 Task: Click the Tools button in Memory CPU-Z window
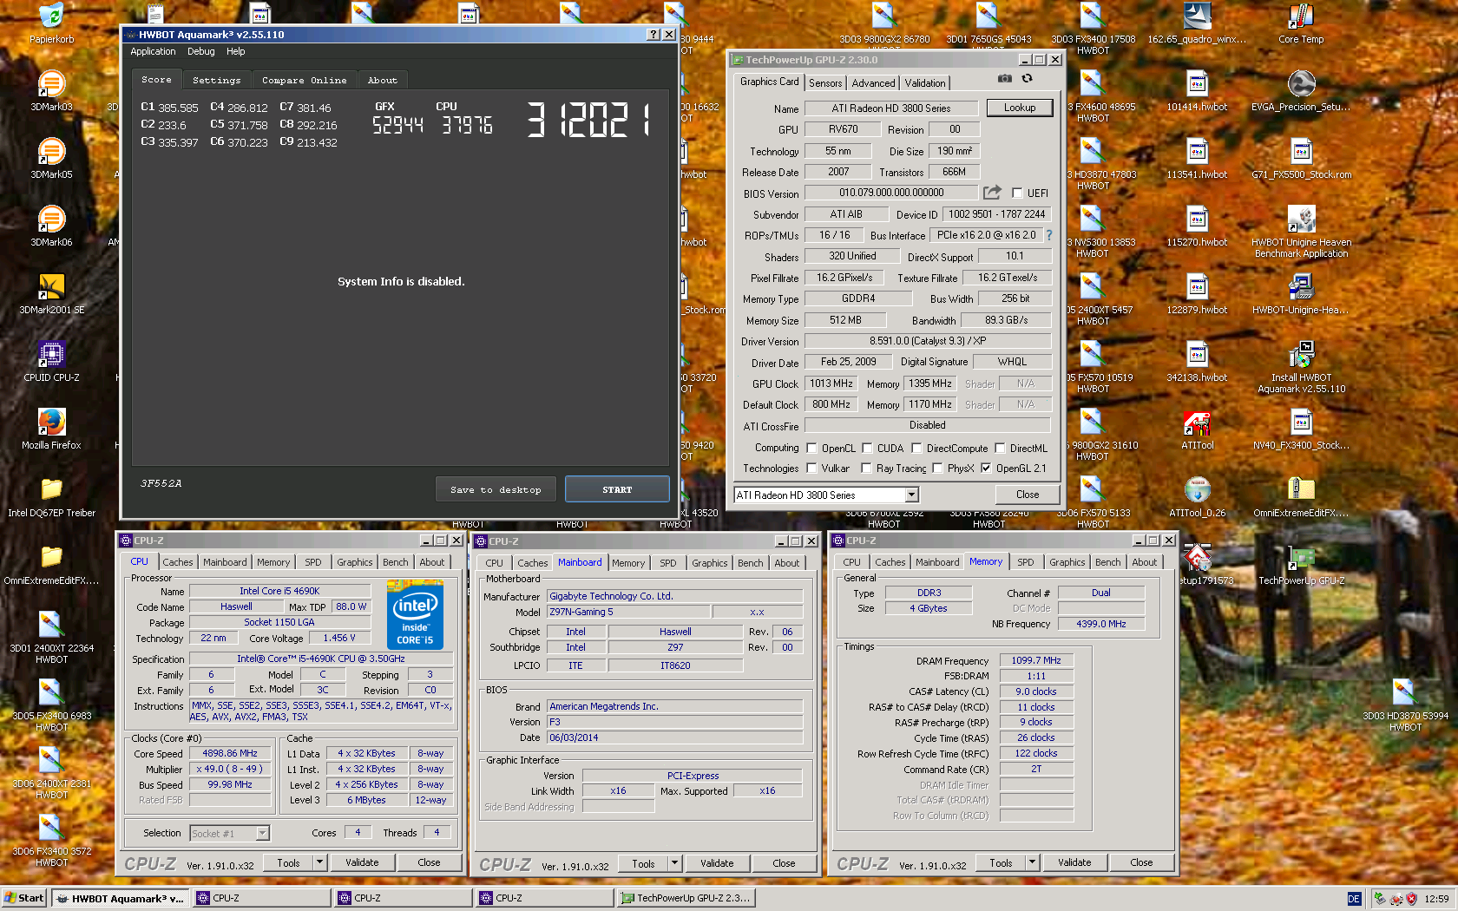click(x=1001, y=862)
